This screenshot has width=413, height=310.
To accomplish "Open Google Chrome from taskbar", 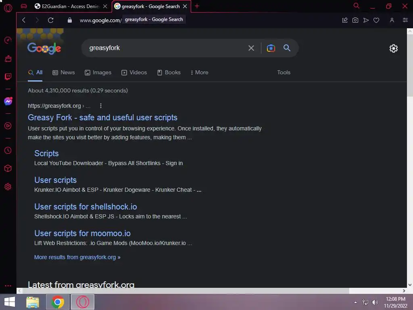I will 58,302.
